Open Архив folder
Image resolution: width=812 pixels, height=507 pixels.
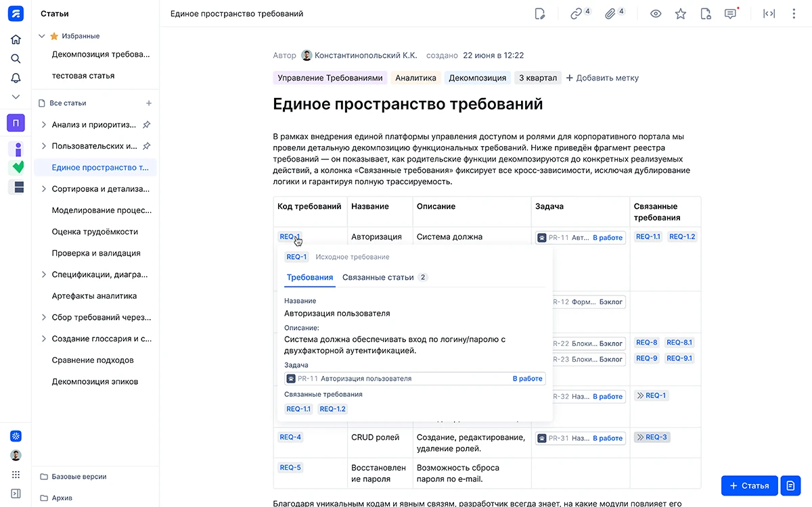pyautogui.click(x=56, y=498)
